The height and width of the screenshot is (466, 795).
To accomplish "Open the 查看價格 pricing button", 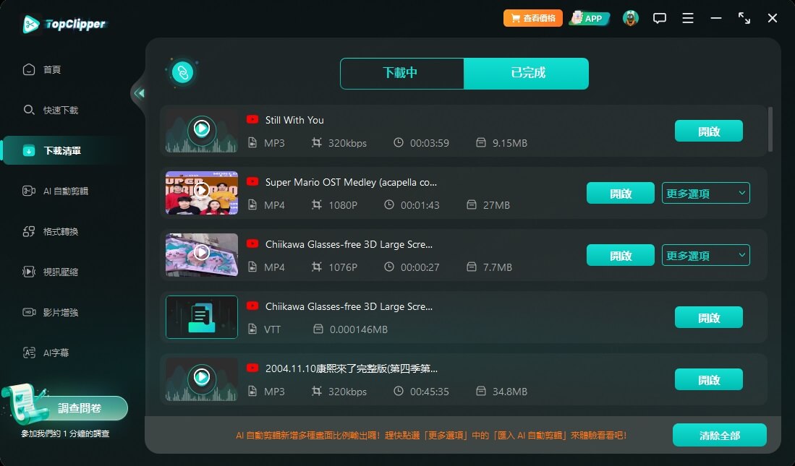I will [x=533, y=18].
